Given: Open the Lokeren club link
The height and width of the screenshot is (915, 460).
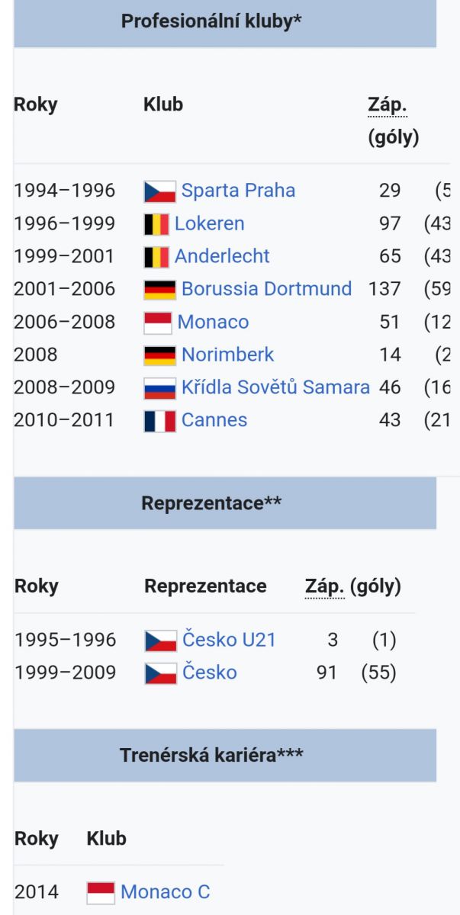Looking at the screenshot, I should [x=210, y=223].
